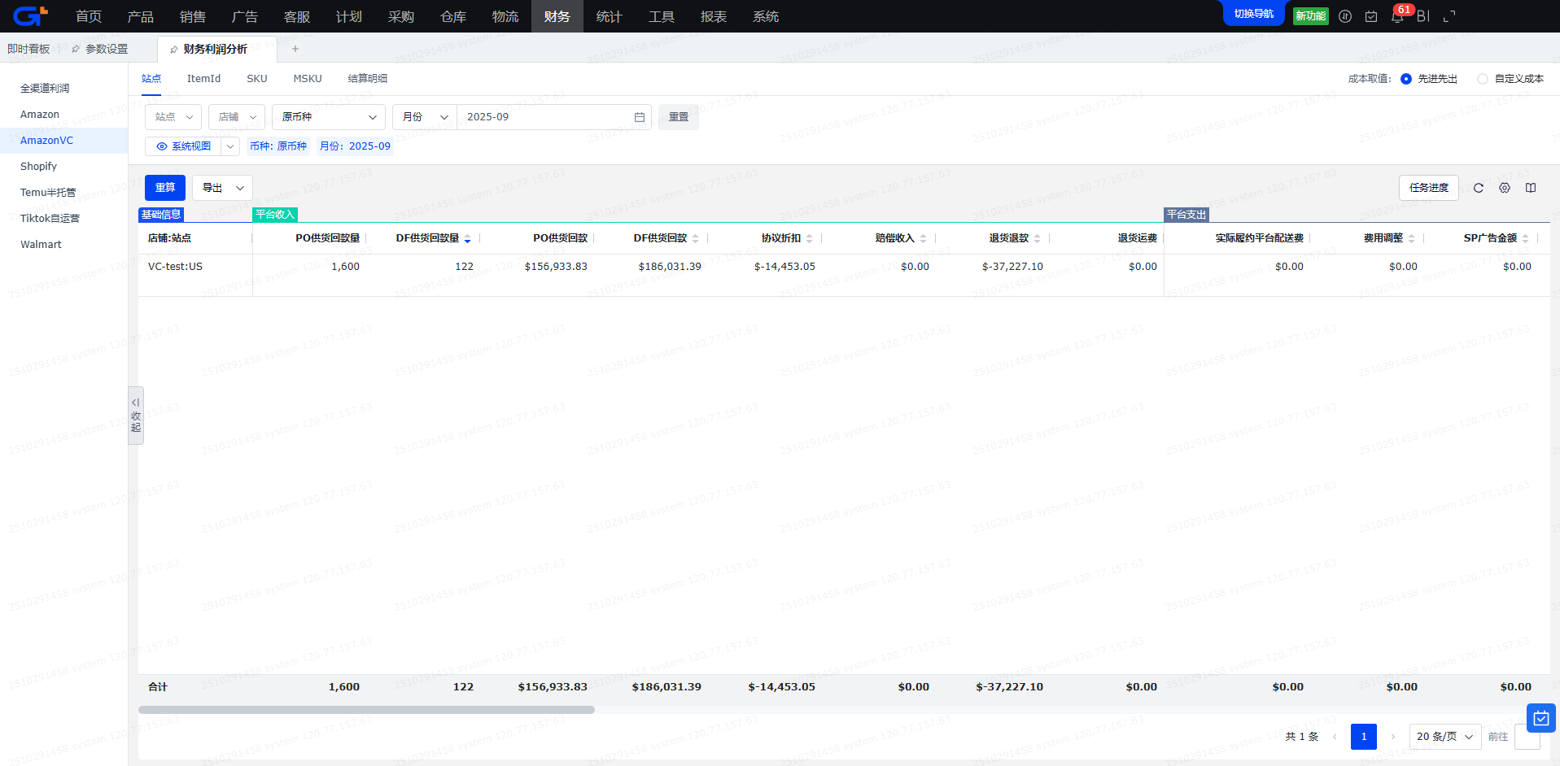Sort by 费用调整 column arrows

(1412, 239)
